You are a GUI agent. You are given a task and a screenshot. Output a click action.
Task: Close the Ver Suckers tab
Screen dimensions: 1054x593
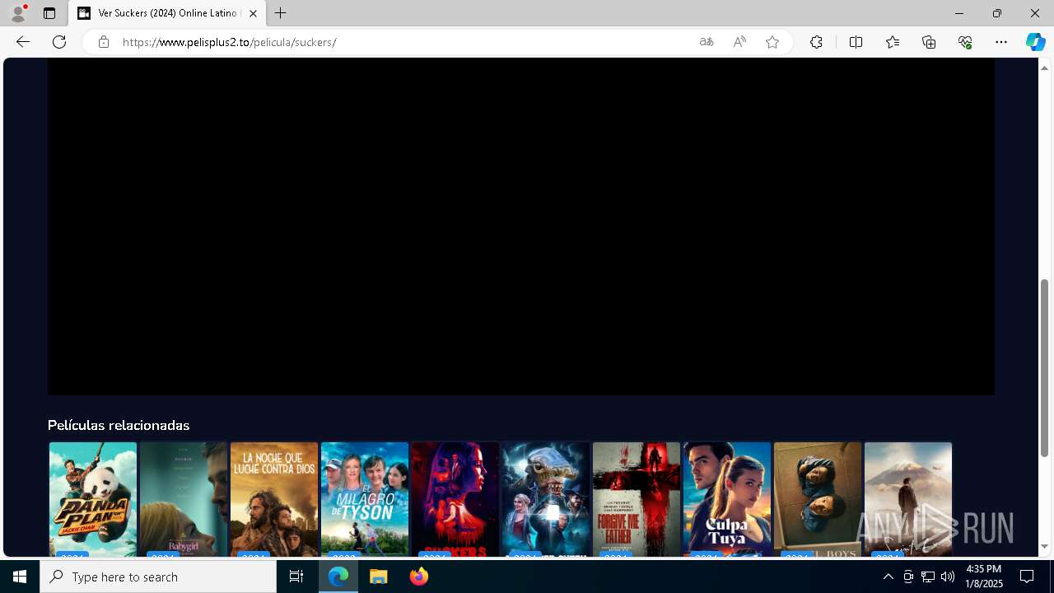253,13
